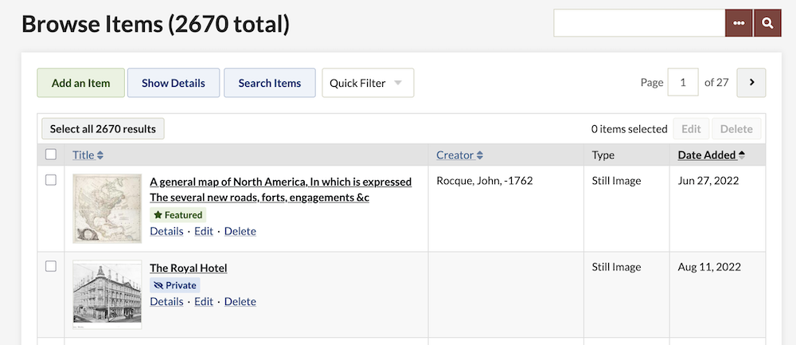Screen dimensions: 796x345
Task: Click Still Image type in North America row
Action: click(616, 180)
